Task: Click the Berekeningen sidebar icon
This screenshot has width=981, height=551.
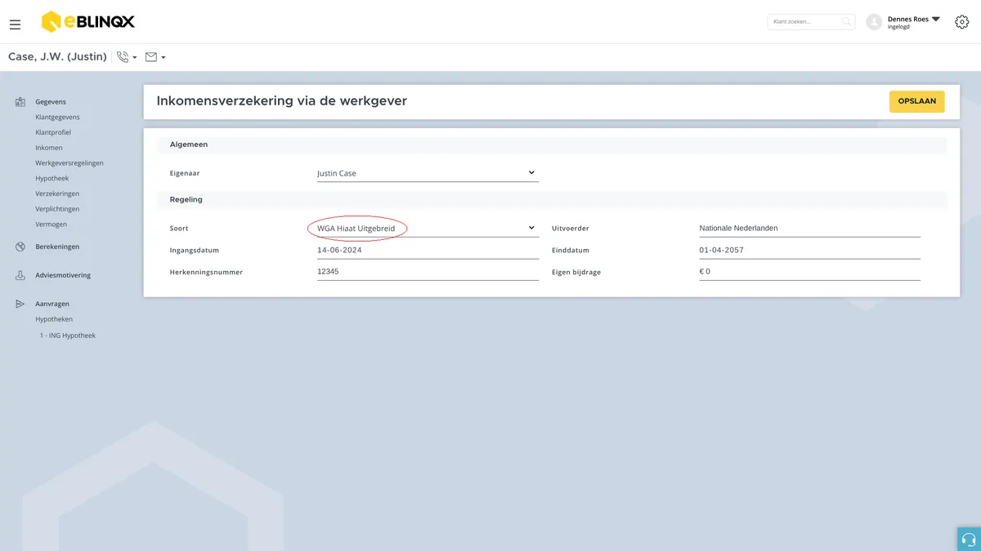Action: coord(20,247)
